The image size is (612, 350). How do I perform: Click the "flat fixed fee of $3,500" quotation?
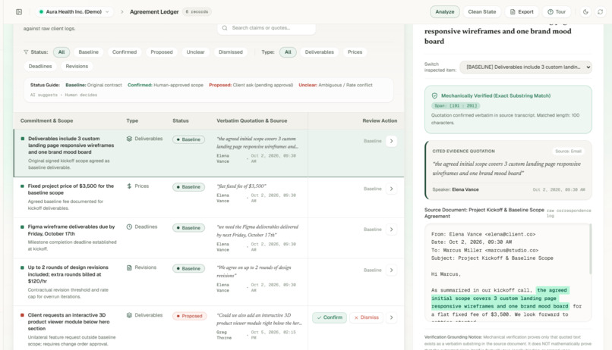[x=241, y=186]
